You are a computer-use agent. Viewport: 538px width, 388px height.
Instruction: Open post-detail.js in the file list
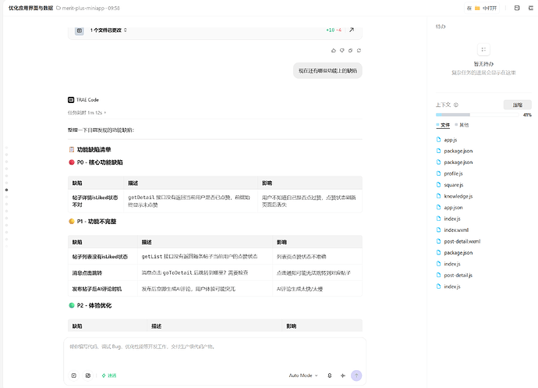[458, 276]
